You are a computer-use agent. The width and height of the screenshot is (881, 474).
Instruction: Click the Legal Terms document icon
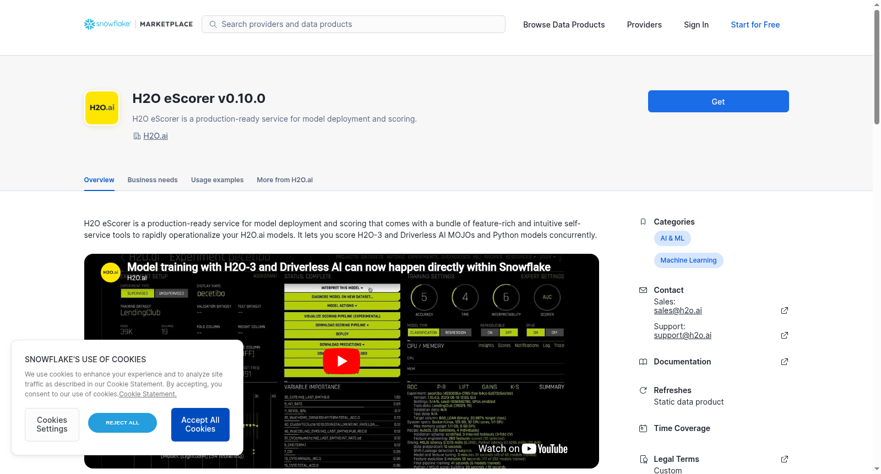pos(643,459)
